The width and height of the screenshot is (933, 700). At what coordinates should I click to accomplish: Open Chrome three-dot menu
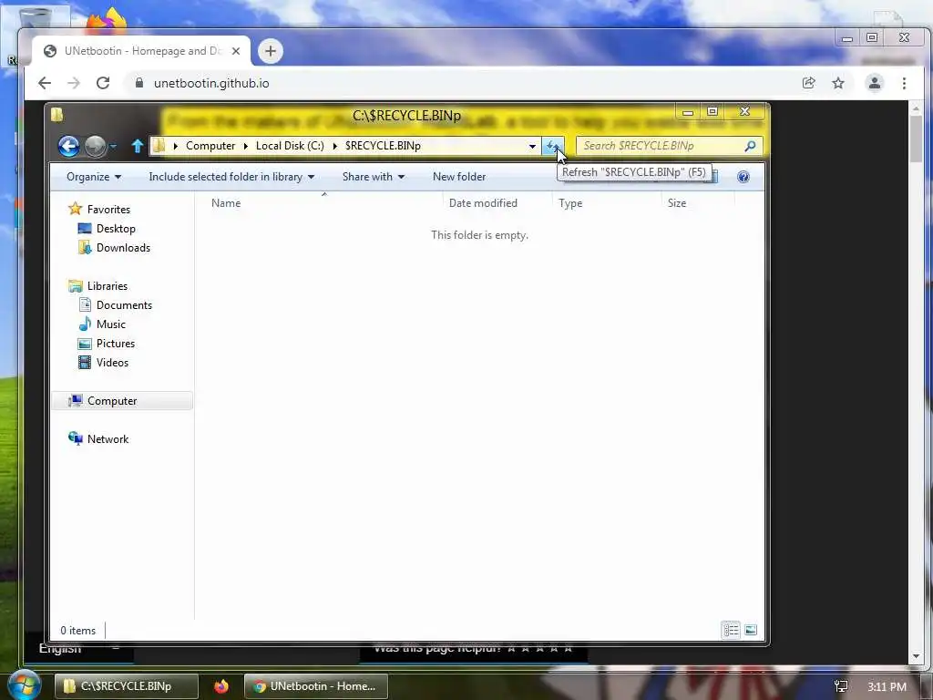pos(904,83)
